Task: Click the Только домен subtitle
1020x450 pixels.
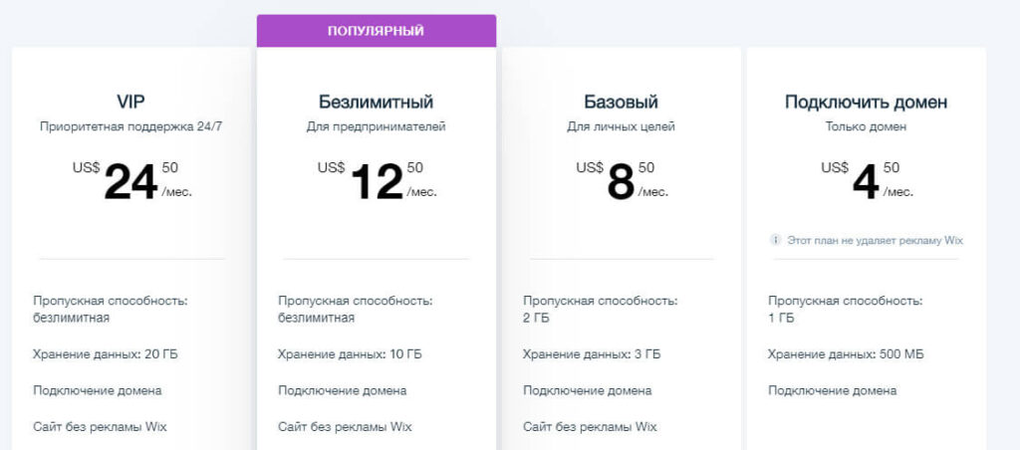Action: (x=866, y=126)
